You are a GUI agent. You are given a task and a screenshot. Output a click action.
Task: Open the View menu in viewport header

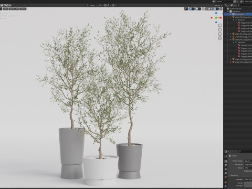click(x=6, y=8)
